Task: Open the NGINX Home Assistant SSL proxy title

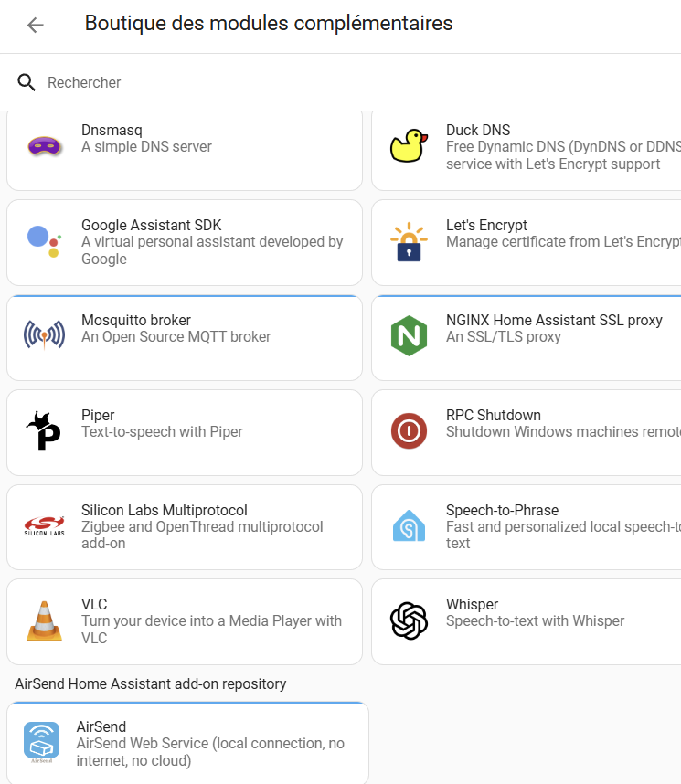Action: (x=555, y=320)
